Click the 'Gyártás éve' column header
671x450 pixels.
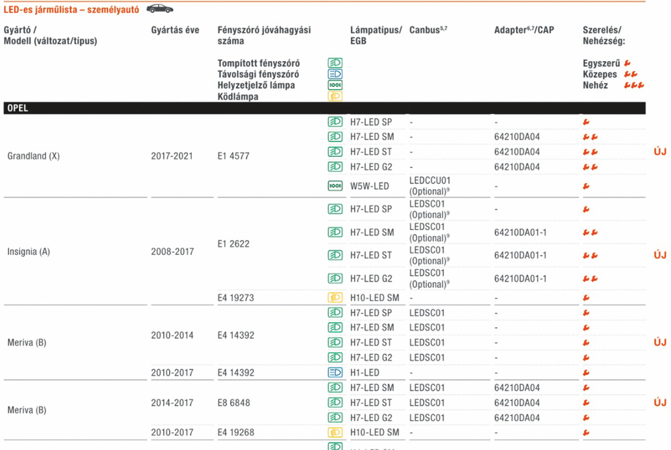pyautogui.click(x=175, y=30)
